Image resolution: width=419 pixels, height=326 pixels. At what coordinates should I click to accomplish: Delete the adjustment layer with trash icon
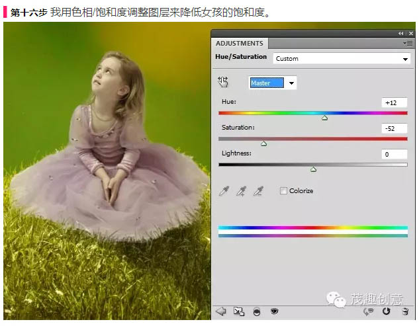coord(404,311)
